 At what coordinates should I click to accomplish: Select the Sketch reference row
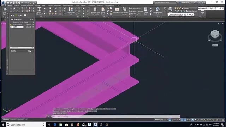coord(22,27)
